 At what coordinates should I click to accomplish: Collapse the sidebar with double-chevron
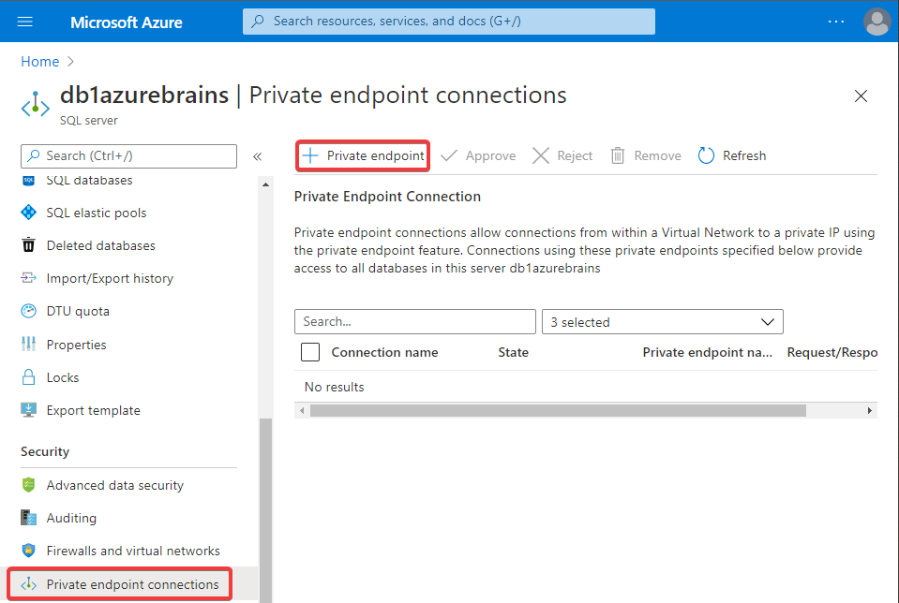pyautogui.click(x=258, y=156)
